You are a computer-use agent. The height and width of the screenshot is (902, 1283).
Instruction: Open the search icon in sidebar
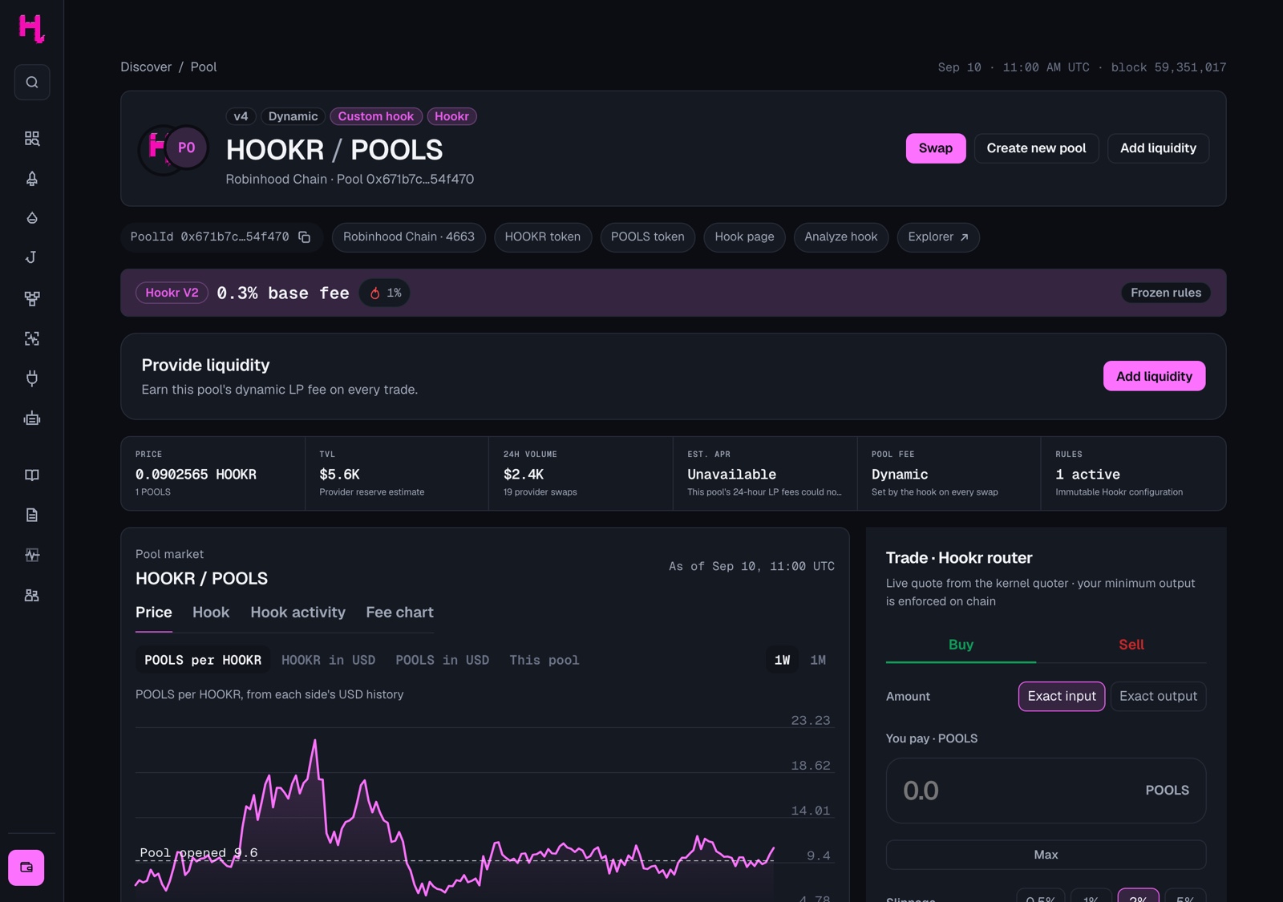click(x=32, y=82)
